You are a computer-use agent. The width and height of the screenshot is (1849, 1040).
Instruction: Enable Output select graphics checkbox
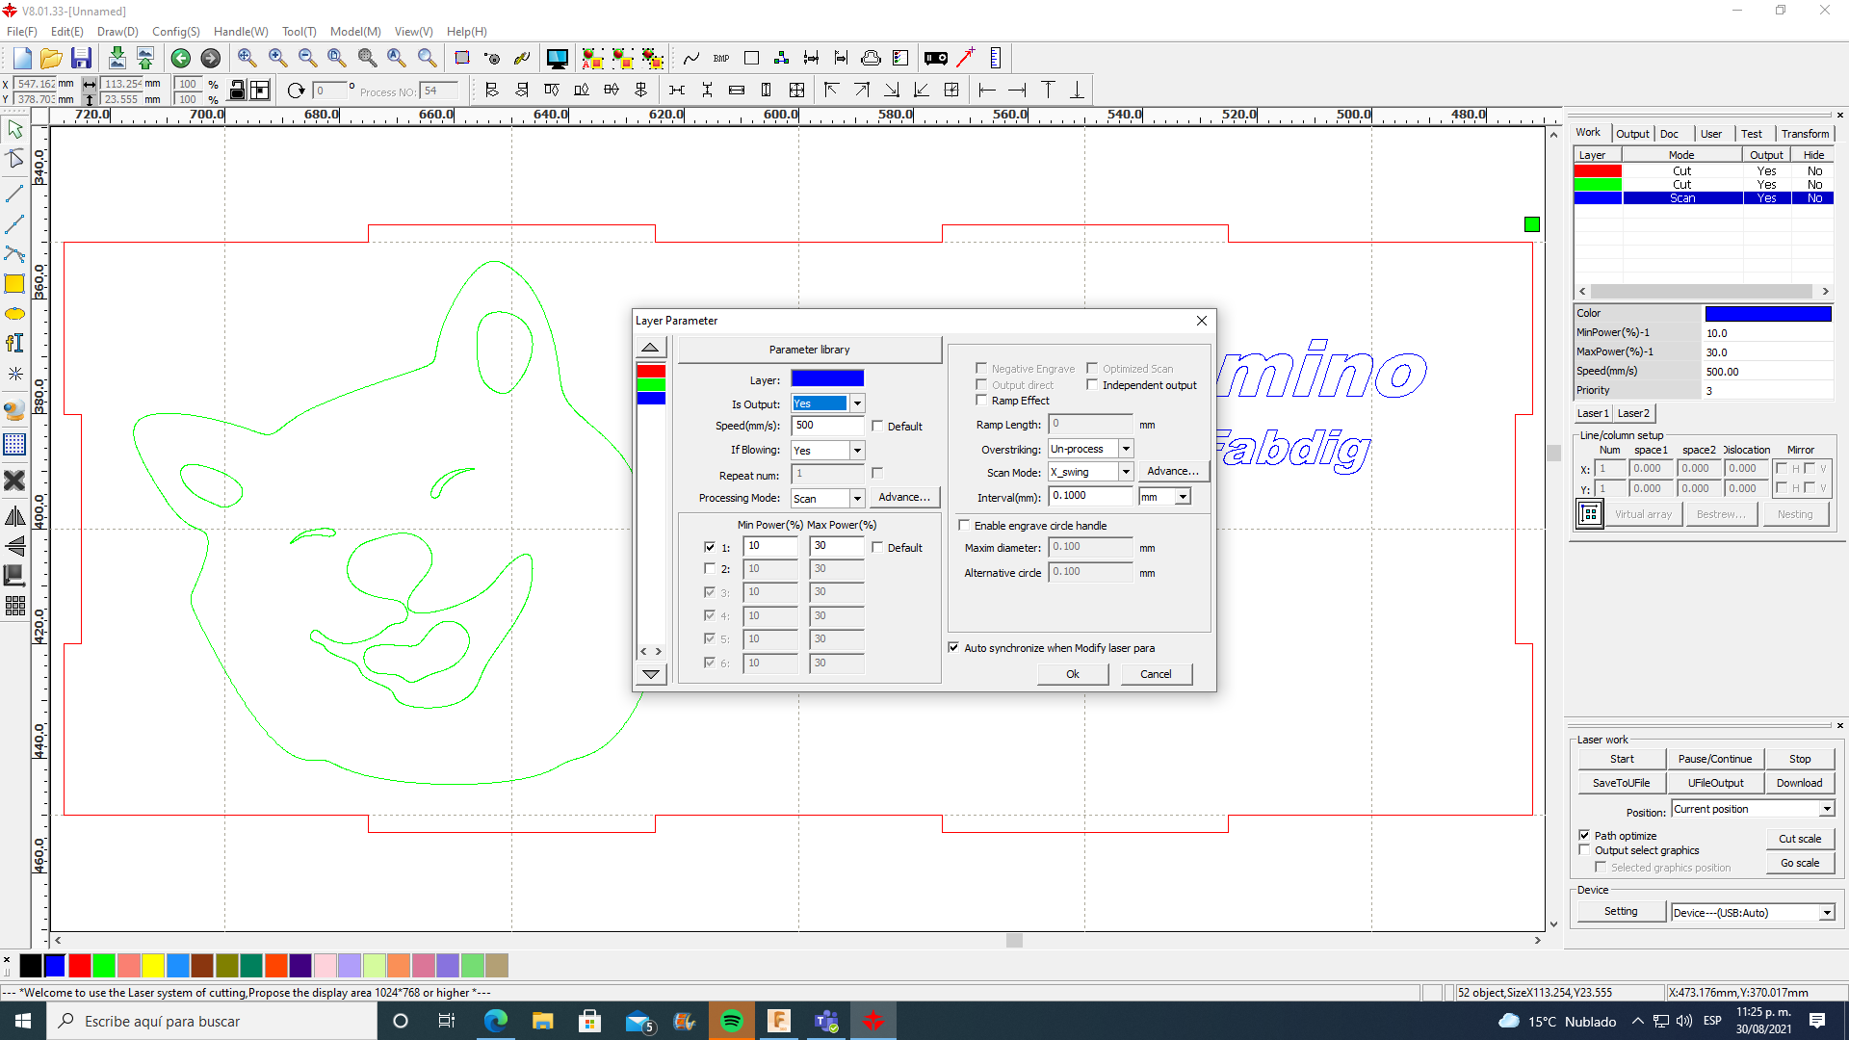1584,850
